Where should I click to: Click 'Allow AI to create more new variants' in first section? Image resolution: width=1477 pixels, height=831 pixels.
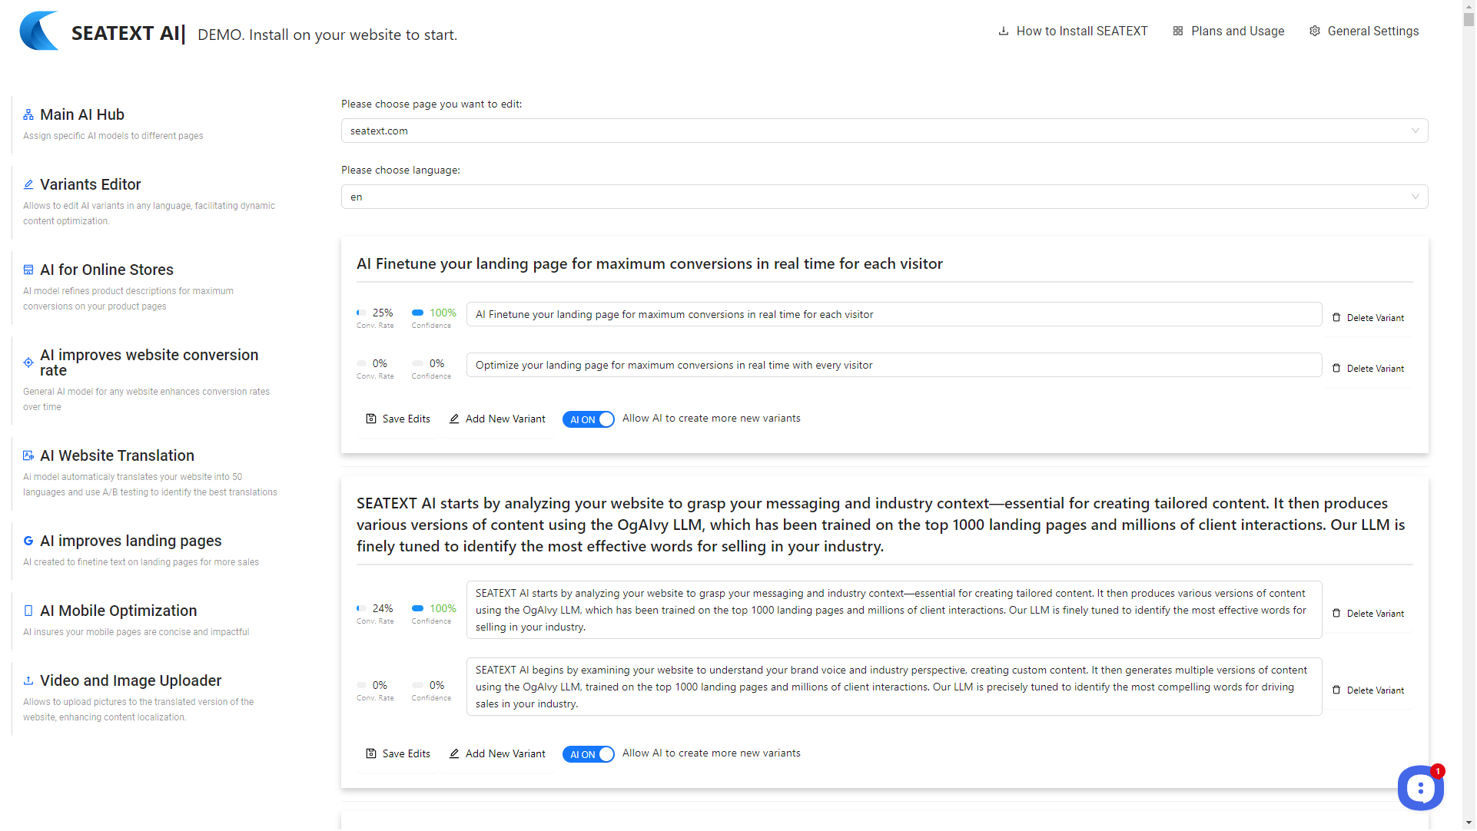pos(712,419)
